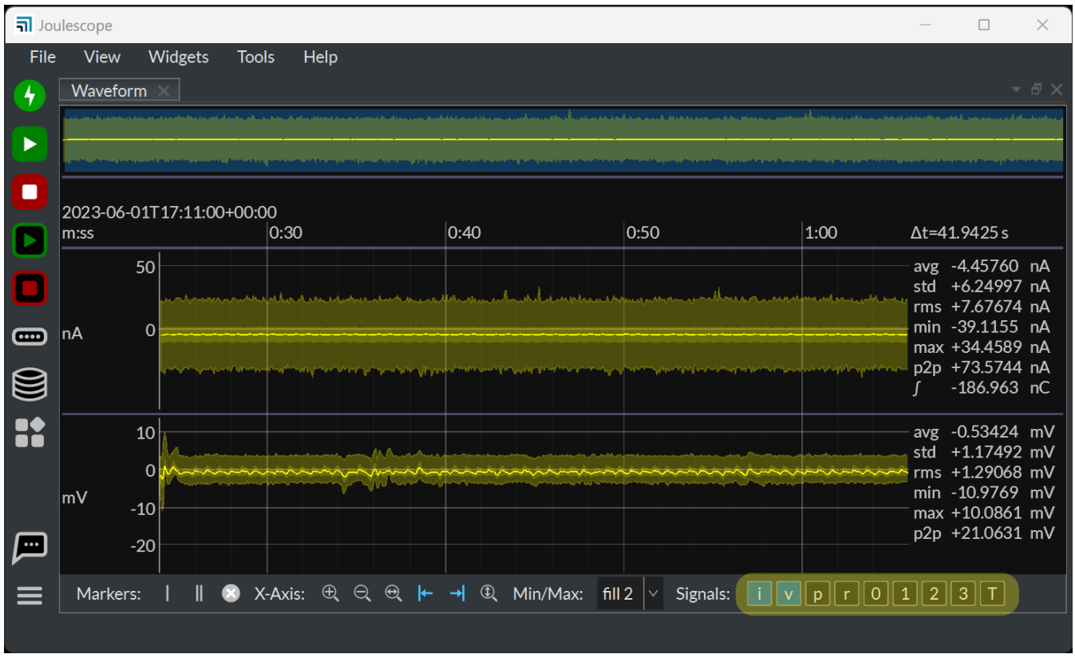
Task: Open the memory database stack icon
Action: [30, 384]
